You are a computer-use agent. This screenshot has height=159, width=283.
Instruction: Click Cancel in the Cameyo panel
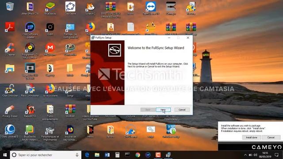coord(271,137)
